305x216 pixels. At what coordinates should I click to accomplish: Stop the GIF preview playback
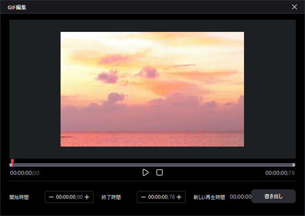coord(160,173)
